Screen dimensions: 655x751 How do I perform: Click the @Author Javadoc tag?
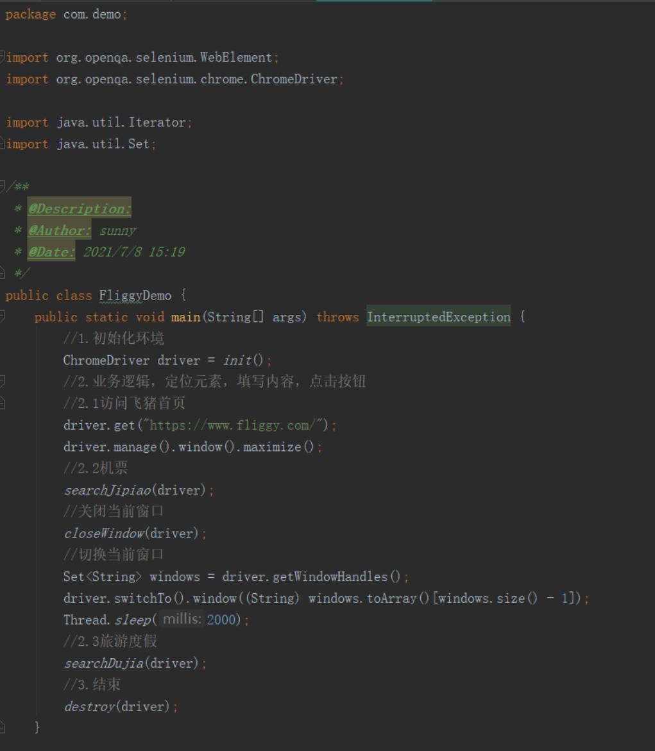60,231
